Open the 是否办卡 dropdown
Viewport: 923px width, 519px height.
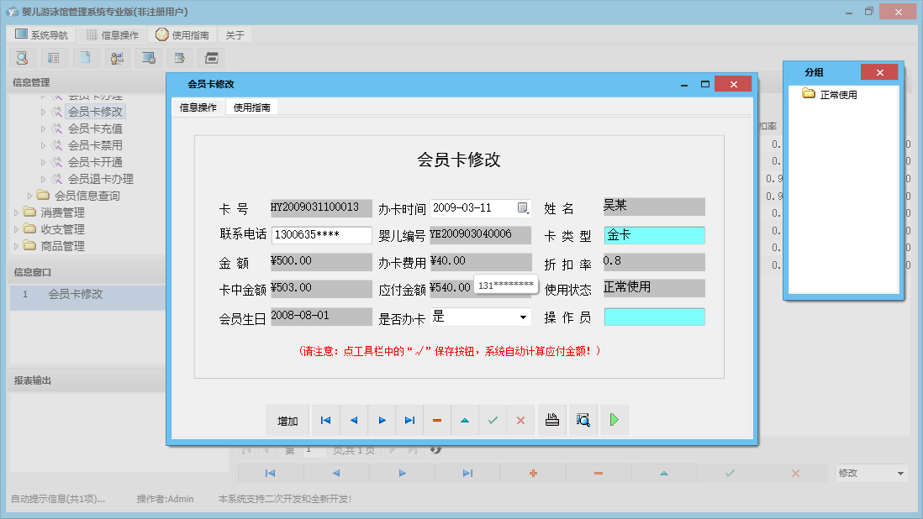pos(523,315)
